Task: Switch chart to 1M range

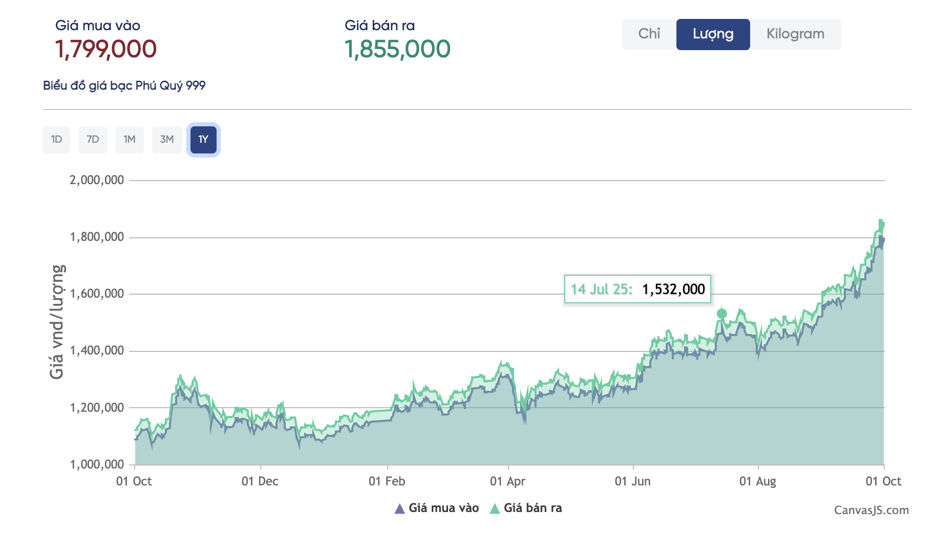Action: tap(130, 140)
